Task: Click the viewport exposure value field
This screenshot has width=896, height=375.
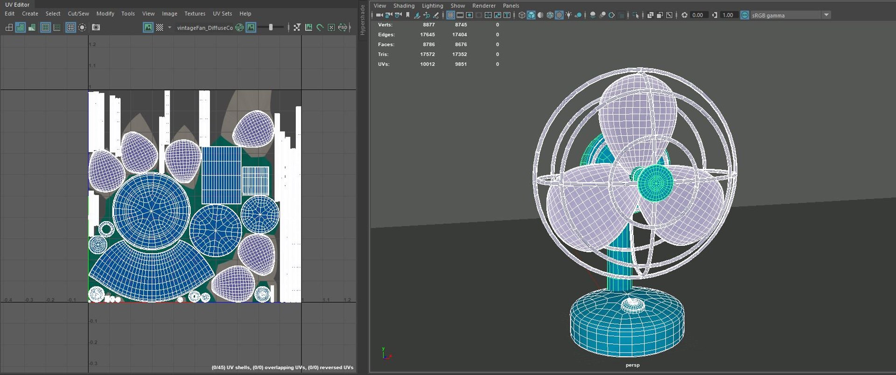Action: 698,15
